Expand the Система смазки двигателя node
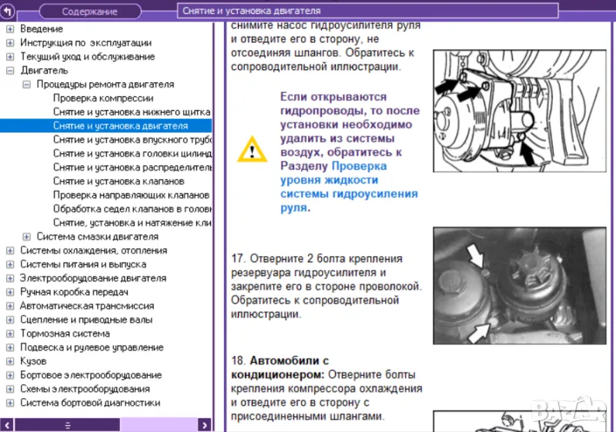 pos(27,237)
